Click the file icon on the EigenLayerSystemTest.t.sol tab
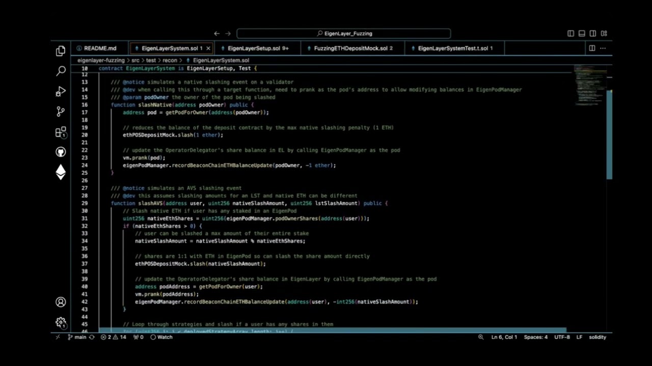Image resolution: width=652 pixels, height=366 pixels. click(413, 48)
